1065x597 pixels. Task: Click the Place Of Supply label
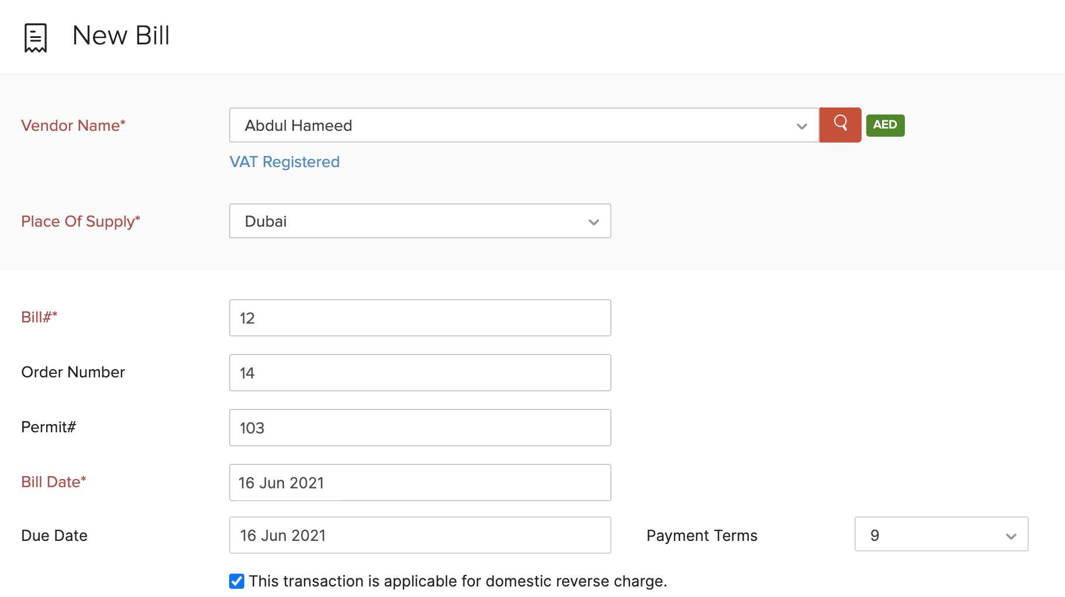pos(81,221)
